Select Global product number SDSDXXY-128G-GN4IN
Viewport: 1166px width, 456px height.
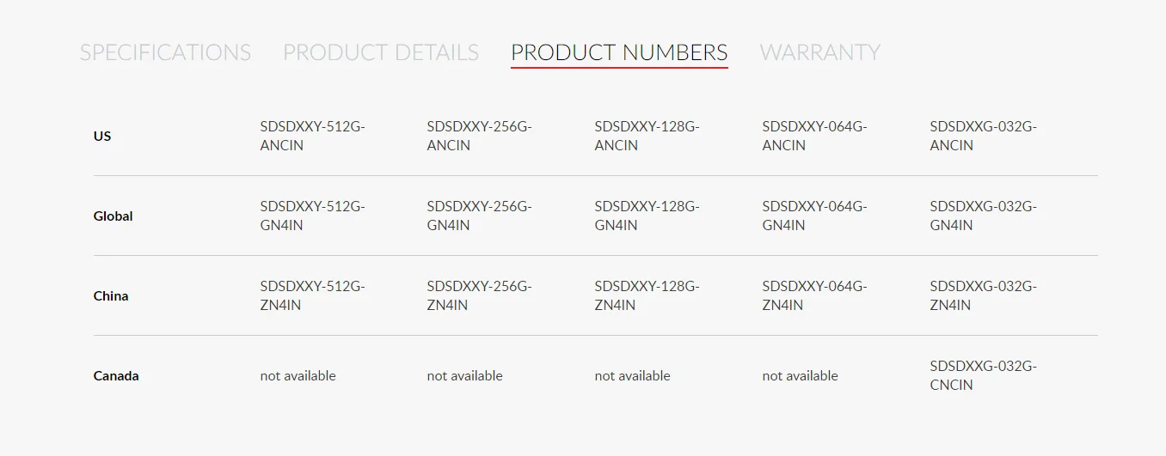647,216
